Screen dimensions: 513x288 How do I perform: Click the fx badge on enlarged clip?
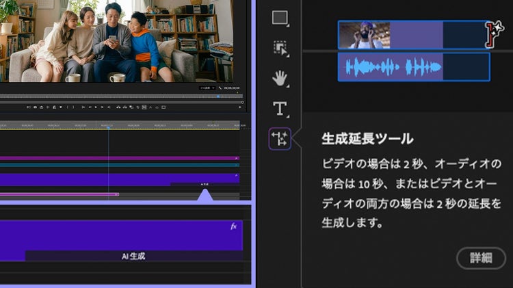234,226
